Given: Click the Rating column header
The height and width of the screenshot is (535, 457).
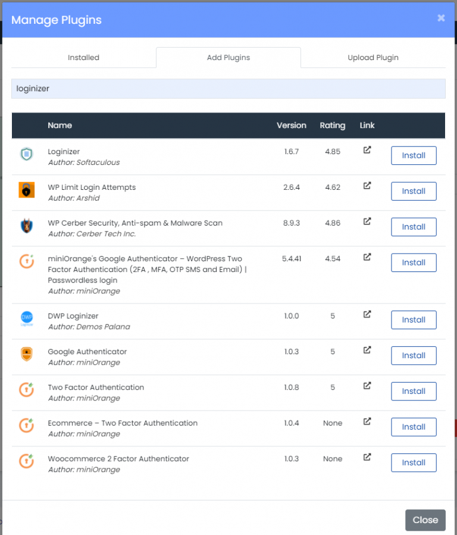Looking at the screenshot, I should click(332, 126).
